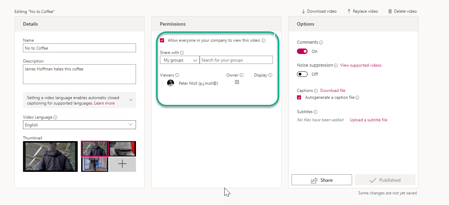Open info icon beside Noise suppression
Viewport: 449px width, 205px height.
[336, 65]
